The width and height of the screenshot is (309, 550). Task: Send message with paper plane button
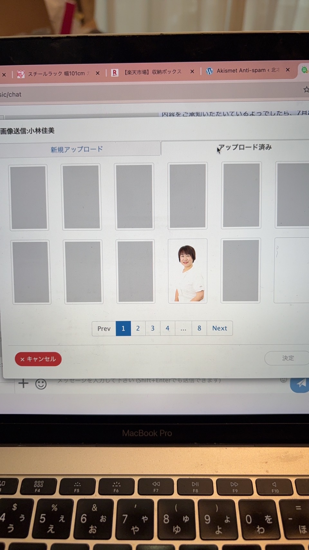[300, 383]
